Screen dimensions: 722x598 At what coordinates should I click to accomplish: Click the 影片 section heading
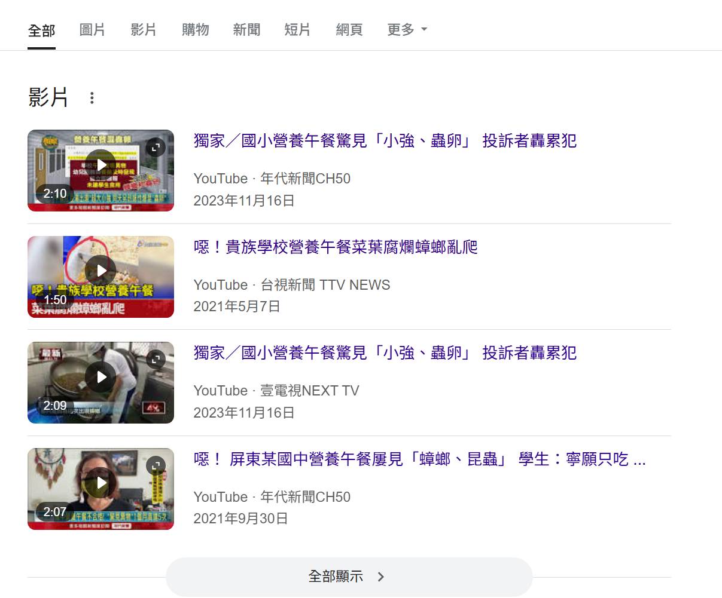click(48, 97)
